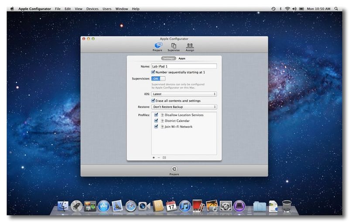Open the Prepare tab in the toolbar
This screenshot has width=349, height=222.
(x=157, y=47)
